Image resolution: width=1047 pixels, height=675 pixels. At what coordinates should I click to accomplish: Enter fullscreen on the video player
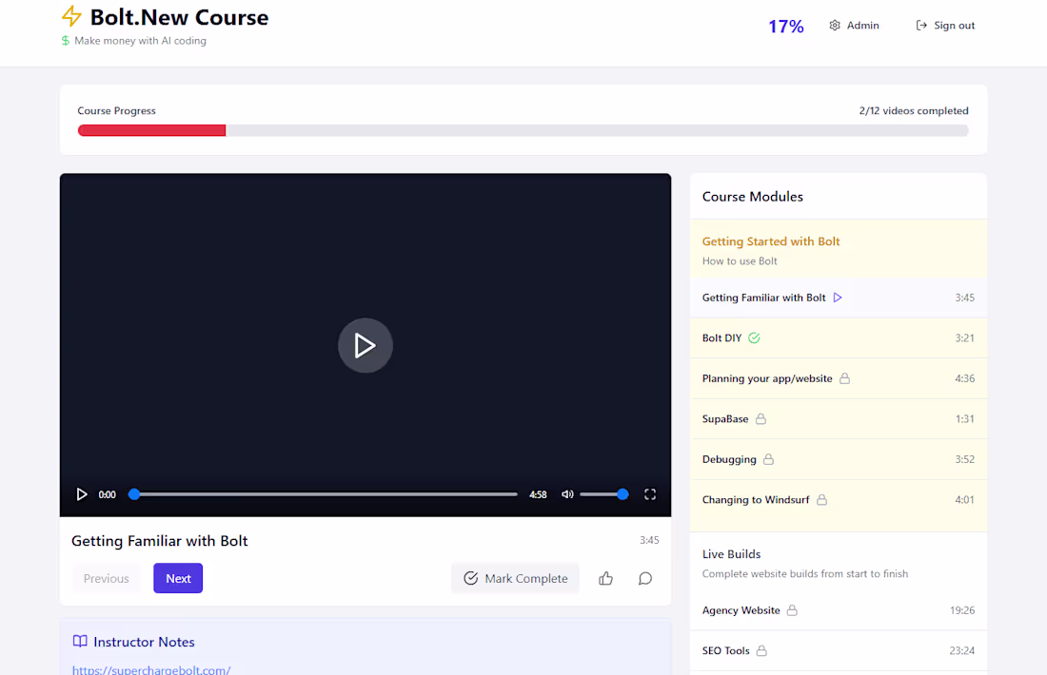(650, 494)
